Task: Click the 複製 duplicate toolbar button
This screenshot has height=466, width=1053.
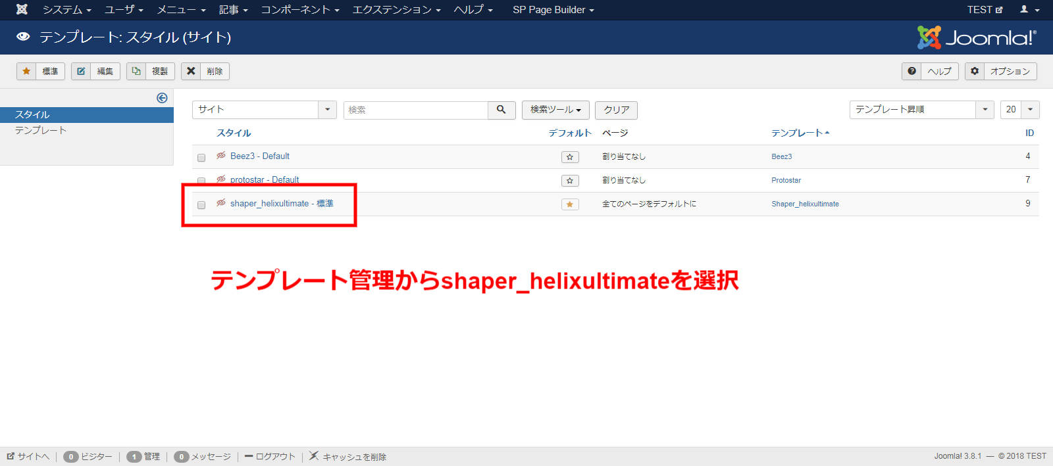Action: tap(151, 71)
